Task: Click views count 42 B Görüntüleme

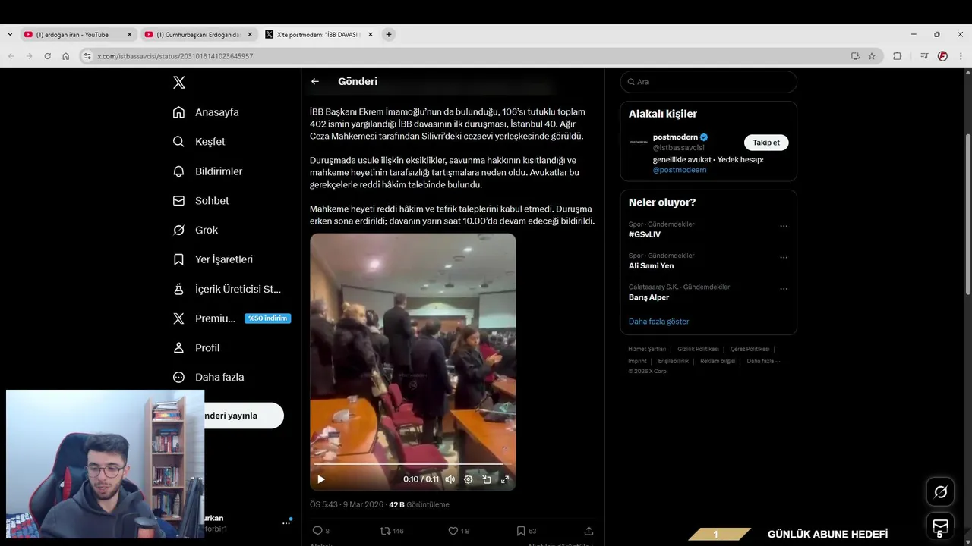Action: (x=419, y=504)
